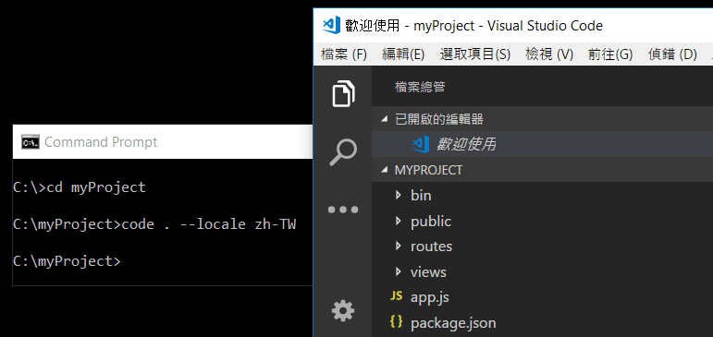Screen dimensions: 713x337
Task: Expand the public folder arrow
Action: click(399, 222)
